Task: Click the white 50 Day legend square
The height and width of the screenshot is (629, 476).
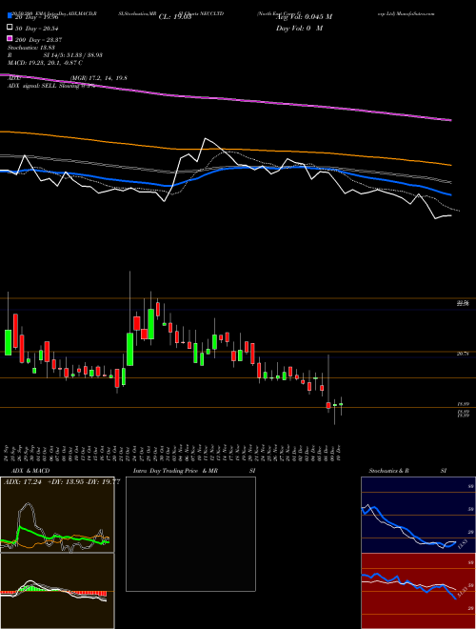Action: (x=10, y=28)
